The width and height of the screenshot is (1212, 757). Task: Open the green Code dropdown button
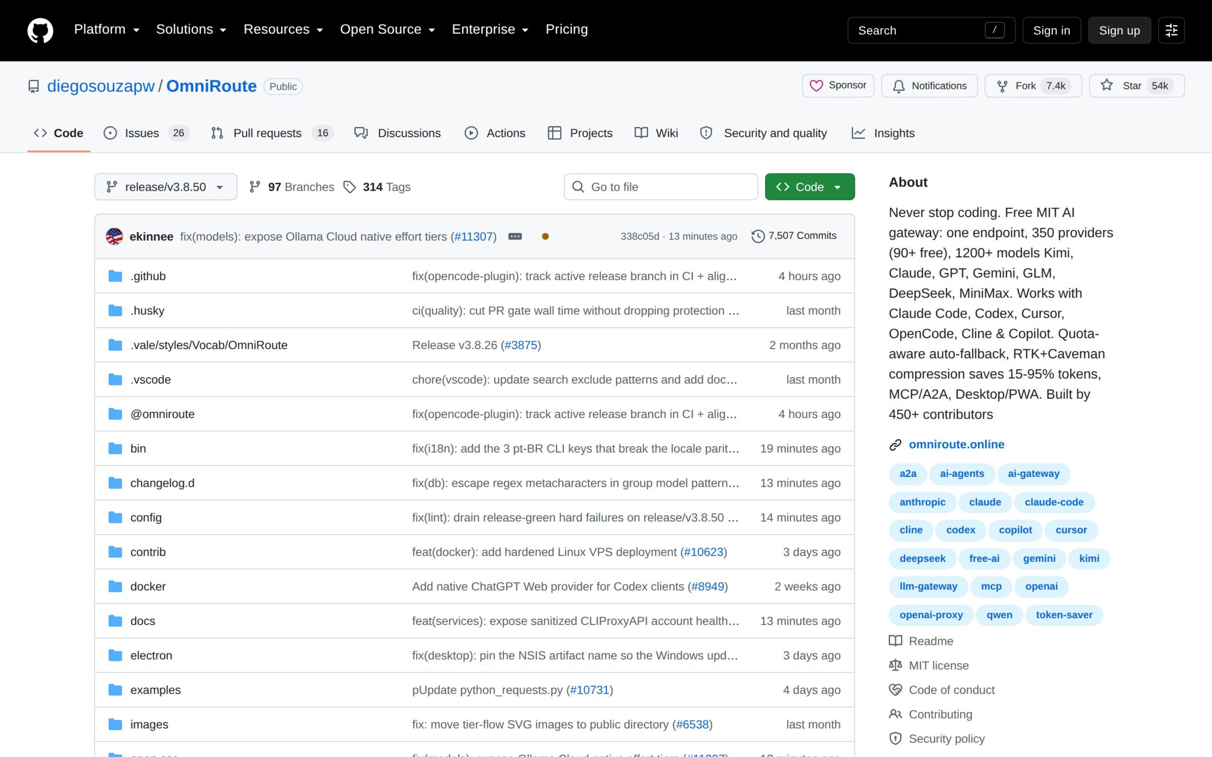tap(809, 187)
